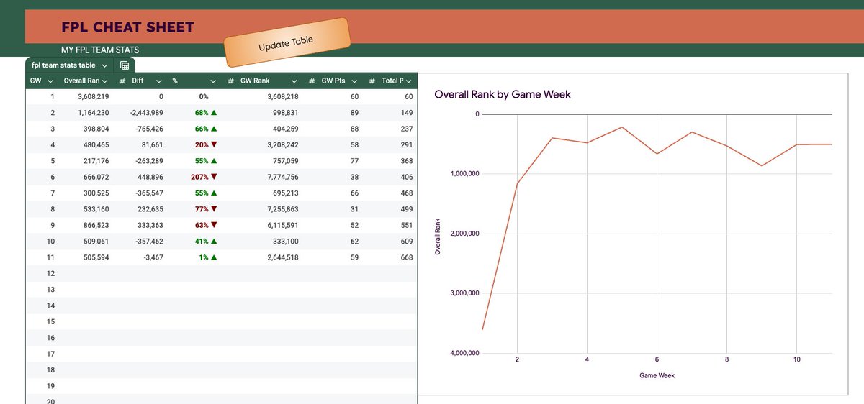Select the GW row 15 label

50,321
